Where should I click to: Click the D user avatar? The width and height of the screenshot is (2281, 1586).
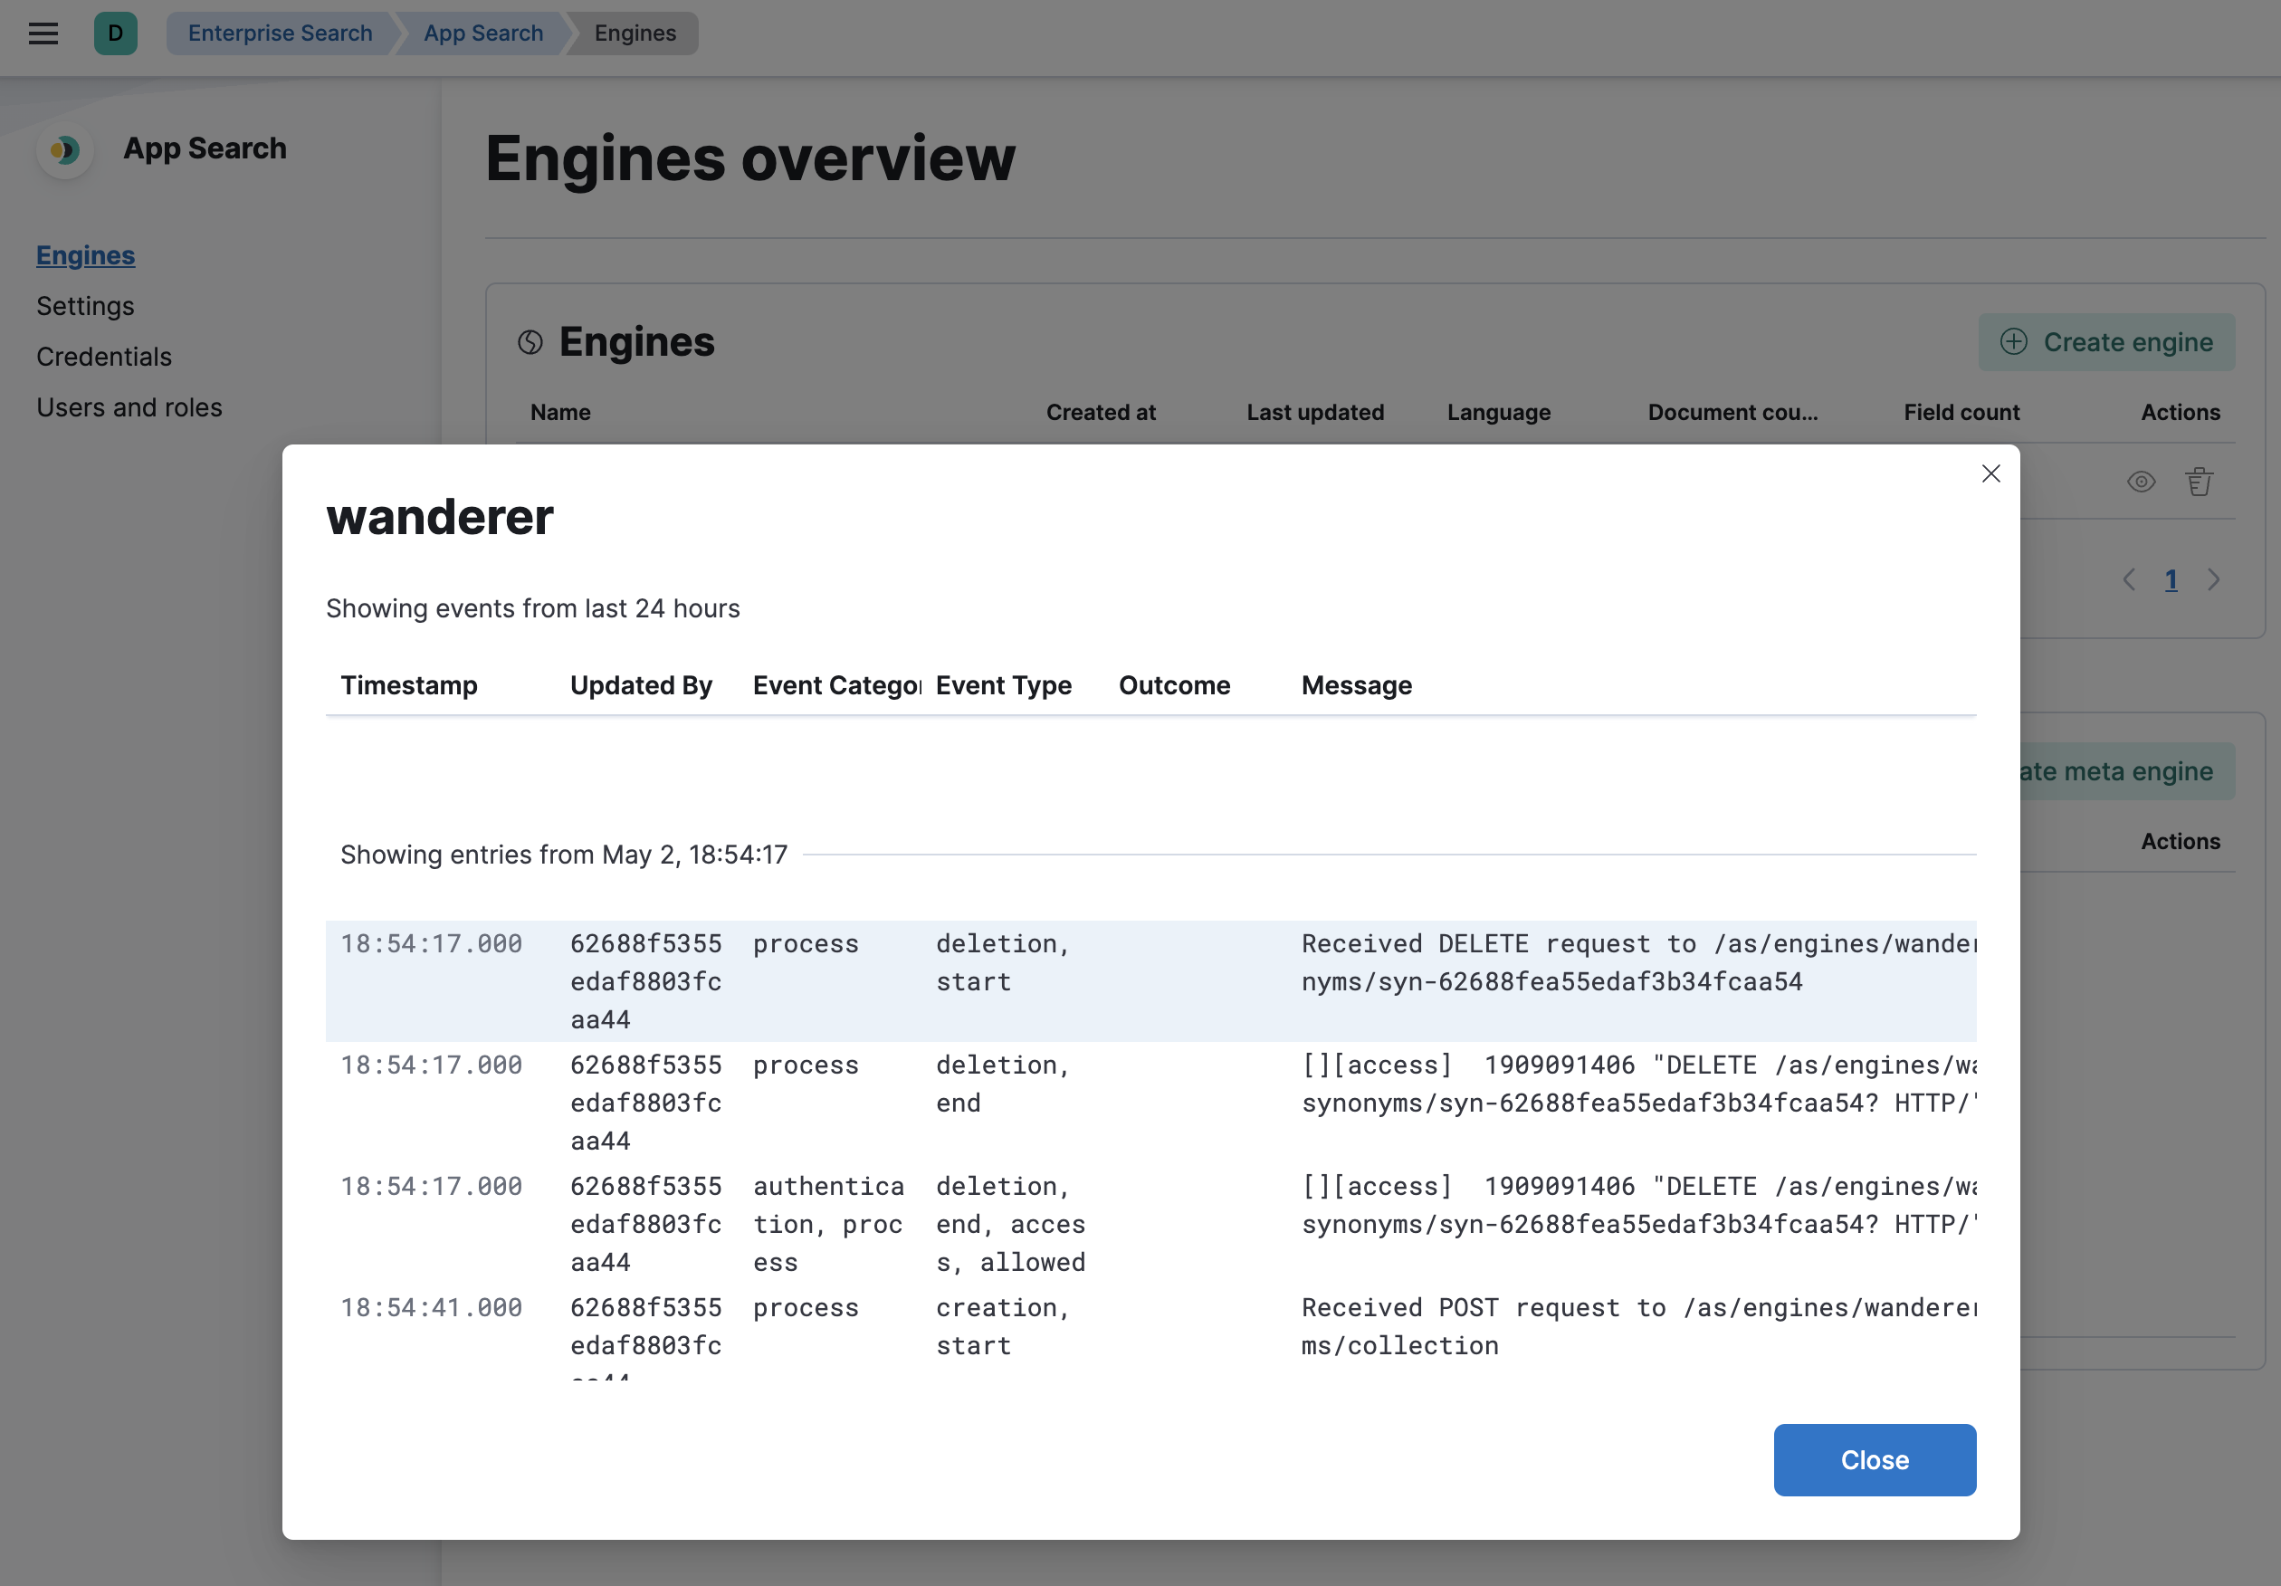coord(116,33)
